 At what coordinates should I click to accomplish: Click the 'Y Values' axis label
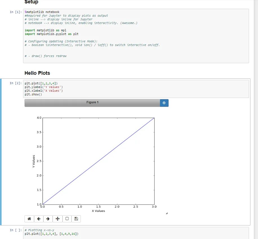pos(34,161)
